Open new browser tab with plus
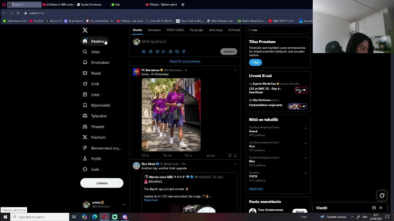The width and height of the screenshot is (394, 221). tap(183, 5)
